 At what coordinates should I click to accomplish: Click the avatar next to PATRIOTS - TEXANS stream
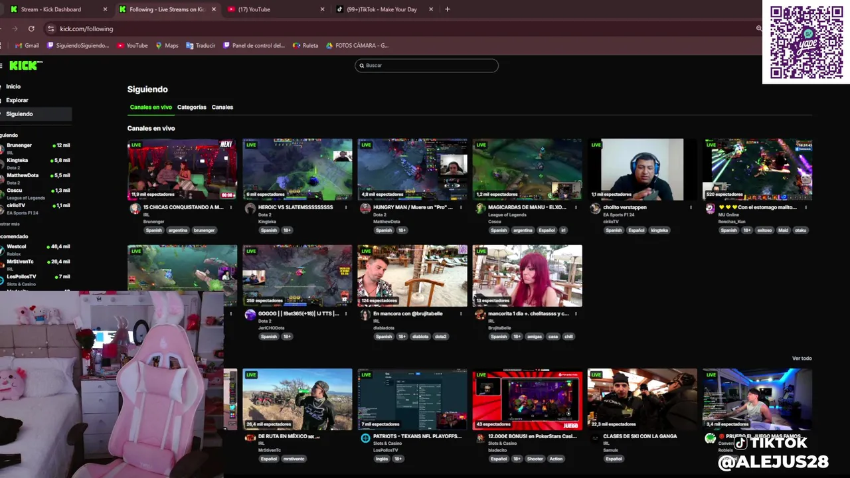click(365, 438)
